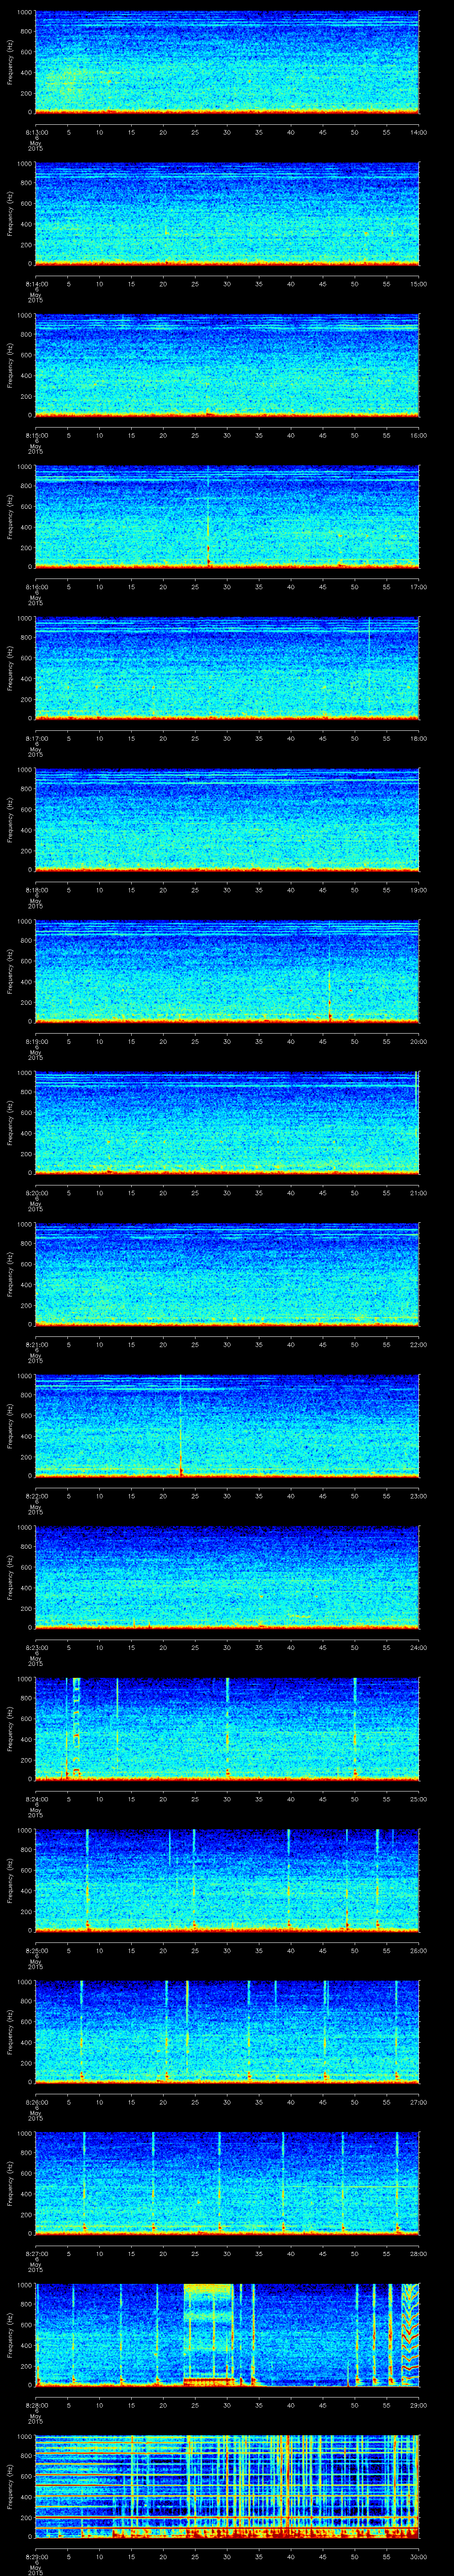Click Frequency (Hz) axis label of 8:26 spectrogram

tap(10, 2030)
